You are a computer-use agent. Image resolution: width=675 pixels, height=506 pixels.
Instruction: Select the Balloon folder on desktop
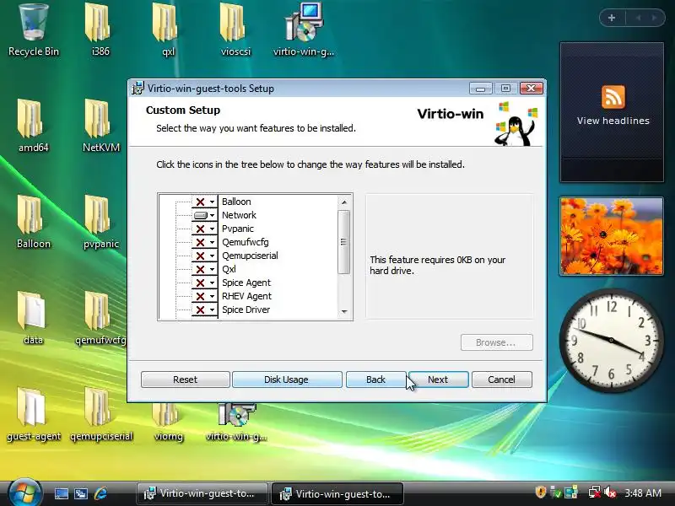pyautogui.click(x=34, y=223)
